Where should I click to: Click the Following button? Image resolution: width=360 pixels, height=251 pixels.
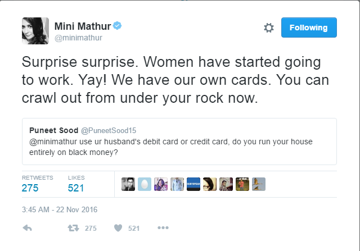[x=309, y=28]
